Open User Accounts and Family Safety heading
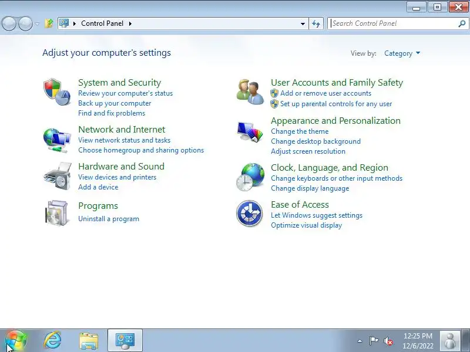This screenshot has height=352, width=470. pos(337,83)
